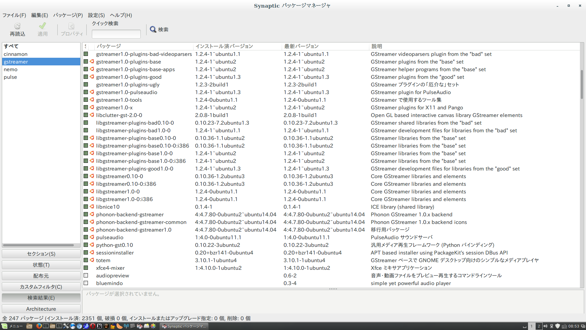Toggle status box of gstreamer1.0-plugins-bad-videoparsers

[x=86, y=54]
